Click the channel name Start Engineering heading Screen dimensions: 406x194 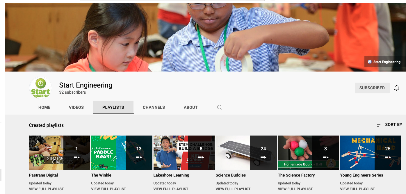pyautogui.click(x=86, y=85)
